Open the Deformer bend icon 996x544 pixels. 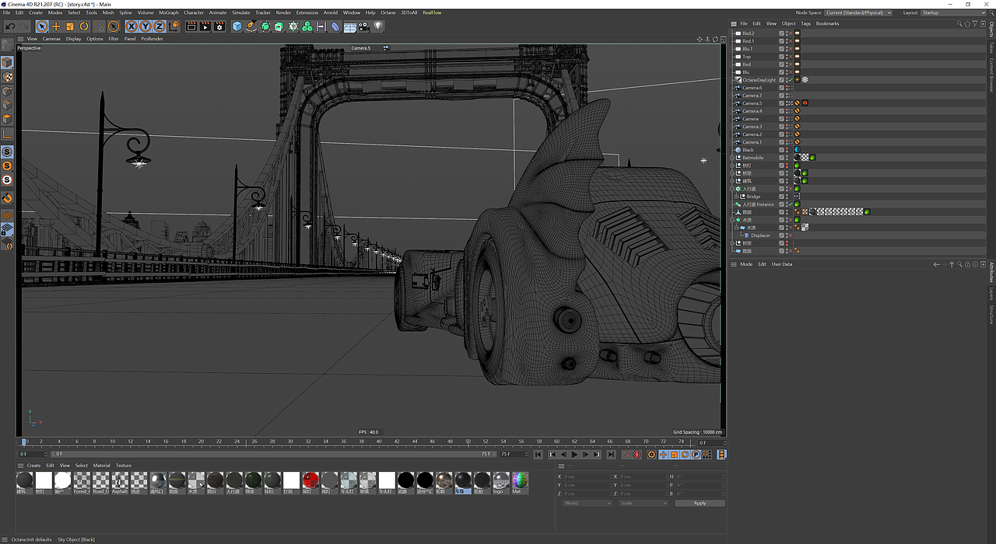pos(335,26)
